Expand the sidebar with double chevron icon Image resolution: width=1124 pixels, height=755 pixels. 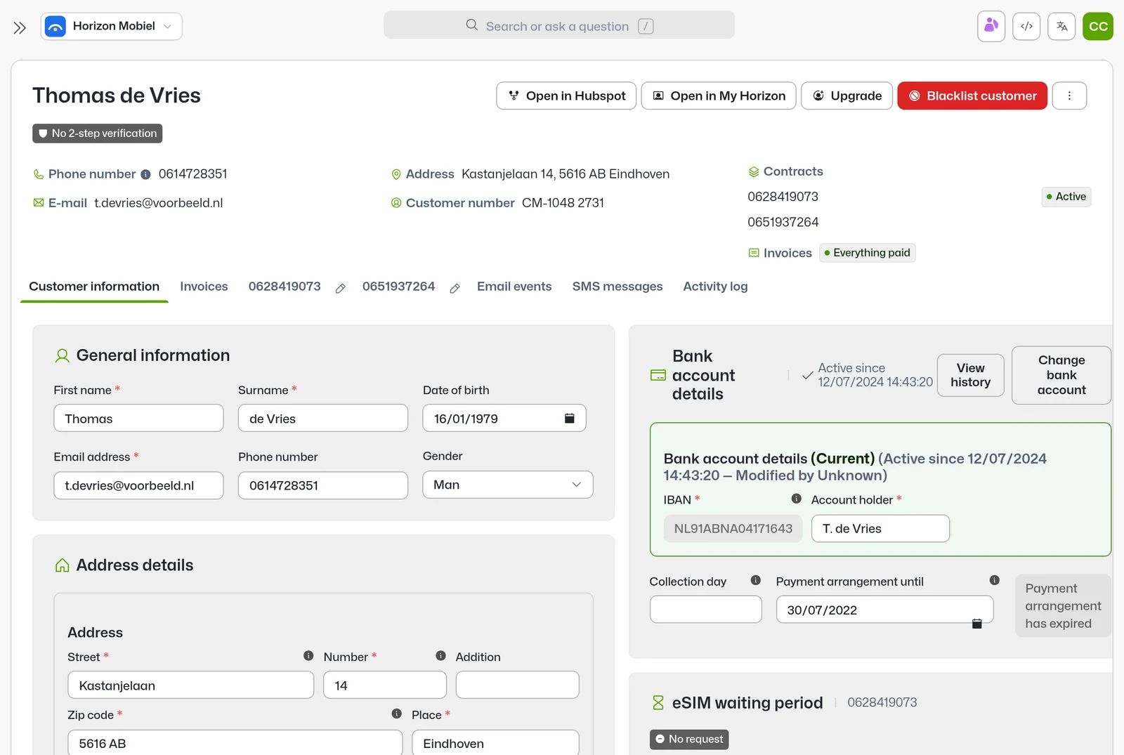coord(20,27)
